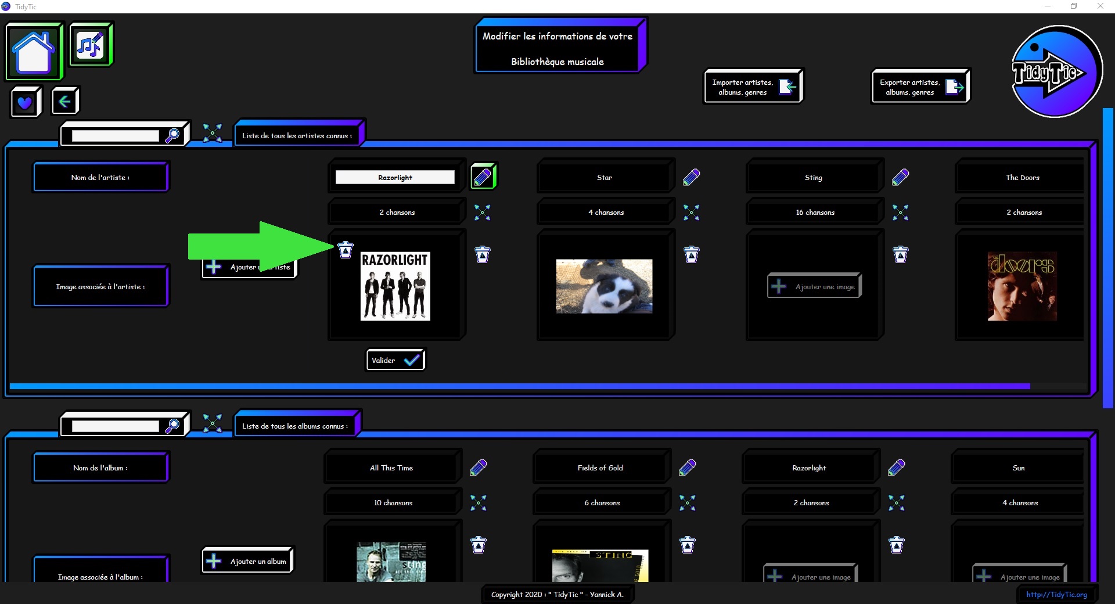Go to the Home screen icon
This screenshot has height=604, width=1115.
(x=34, y=51)
